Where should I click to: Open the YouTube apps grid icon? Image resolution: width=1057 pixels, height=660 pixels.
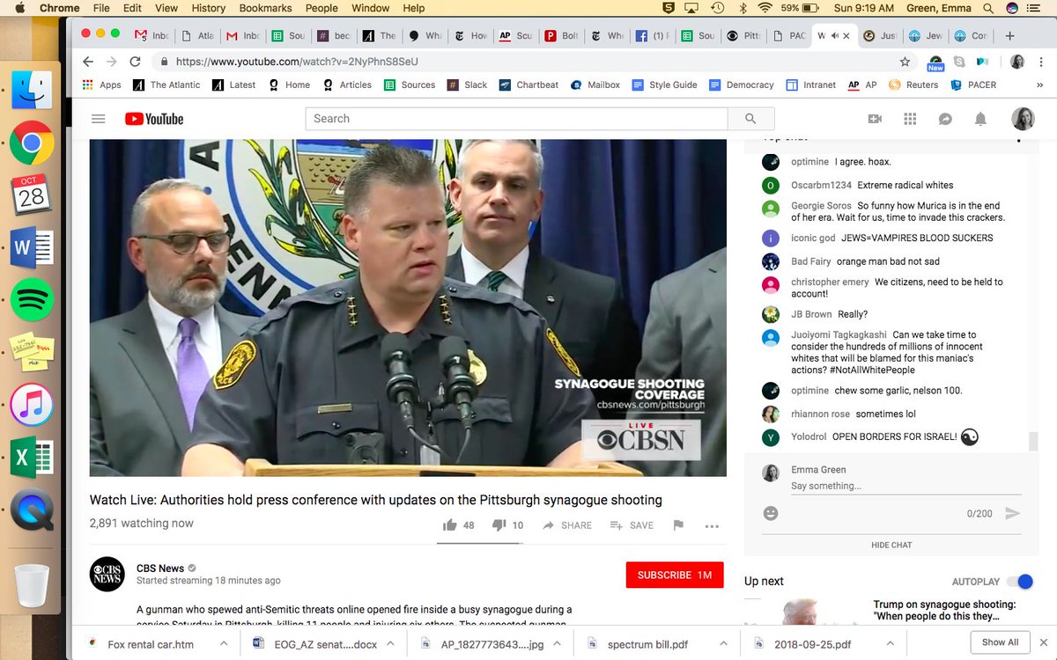point(910,119)
